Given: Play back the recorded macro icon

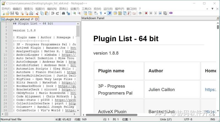Looking at the screenshot, I should [155, 13].
